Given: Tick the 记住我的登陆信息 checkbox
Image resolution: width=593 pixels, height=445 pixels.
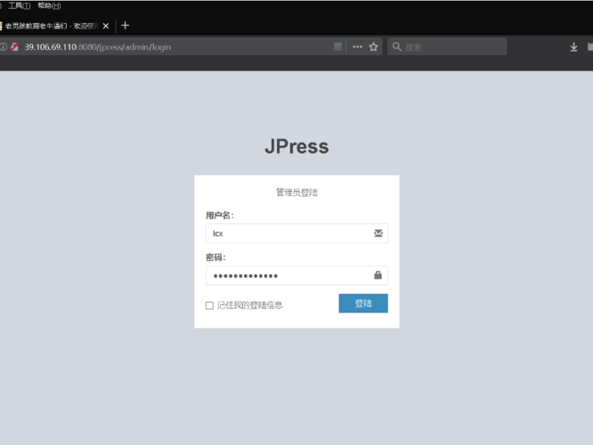Looking at the screenshot, I should pyautogui.click(x=209, y=305).
